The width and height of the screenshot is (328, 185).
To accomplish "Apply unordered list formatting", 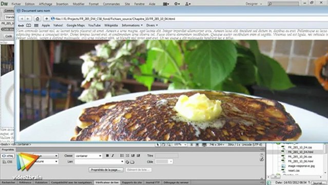I will click(x=122, y=156).
